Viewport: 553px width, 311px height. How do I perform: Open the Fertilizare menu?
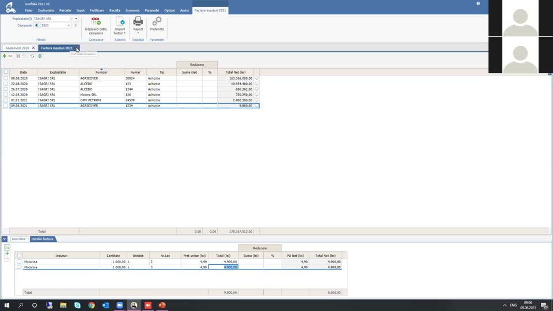click(x=97, y=10)
